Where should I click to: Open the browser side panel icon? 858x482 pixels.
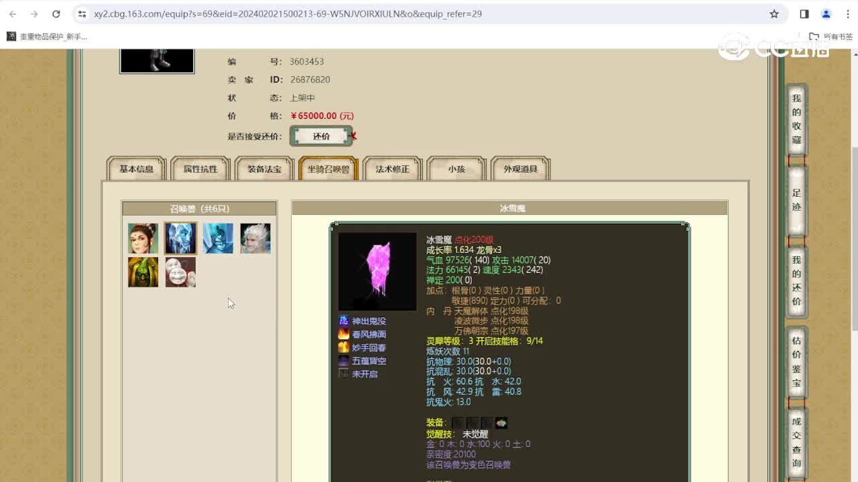coord(804,13)
